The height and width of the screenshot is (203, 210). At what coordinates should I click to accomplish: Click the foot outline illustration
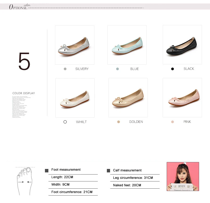coord(24,181)
